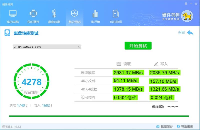Click the green test progress bar

pyautogui.click(x=99, y=116)
